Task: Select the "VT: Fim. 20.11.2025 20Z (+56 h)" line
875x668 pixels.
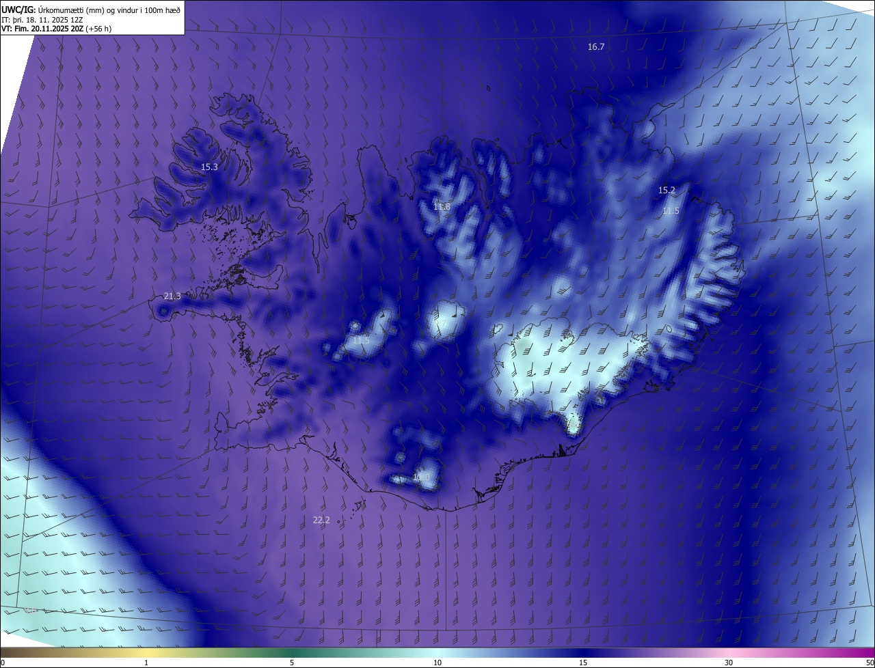Action: [x=57, y=29]
